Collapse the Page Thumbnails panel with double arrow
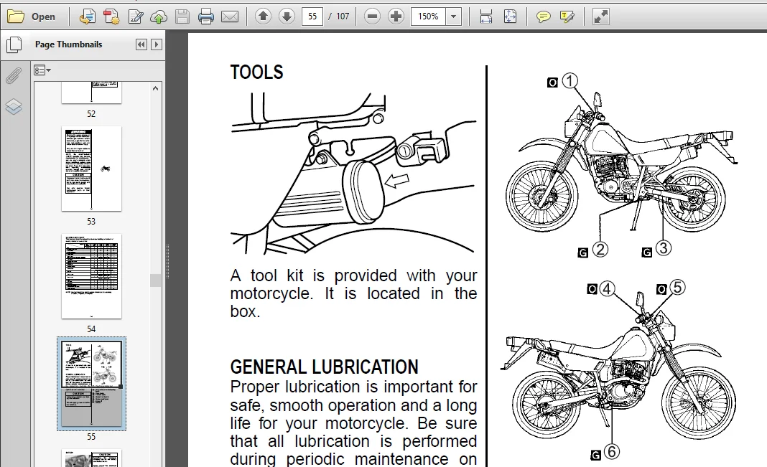 point(141,44)
